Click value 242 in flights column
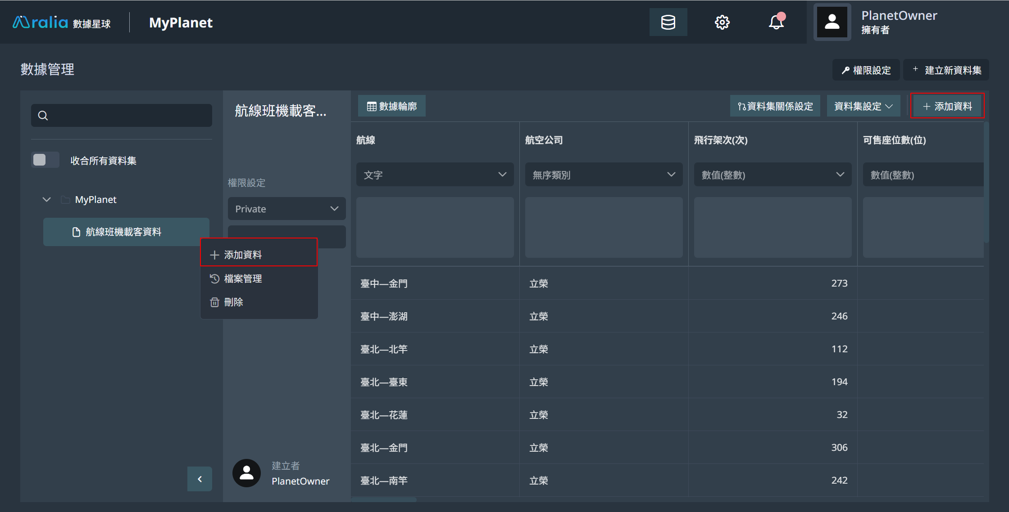 839,481
